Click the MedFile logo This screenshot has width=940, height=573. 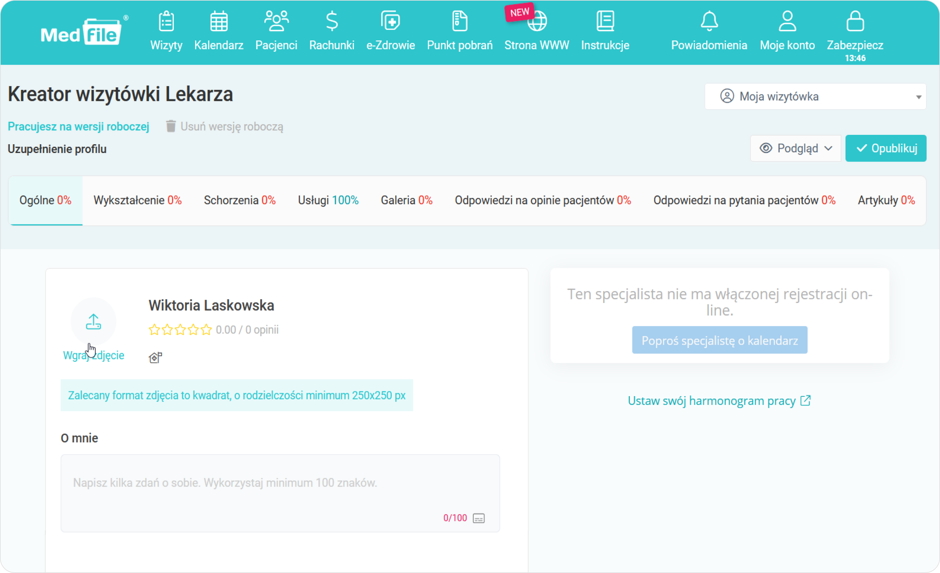point(84,32)
